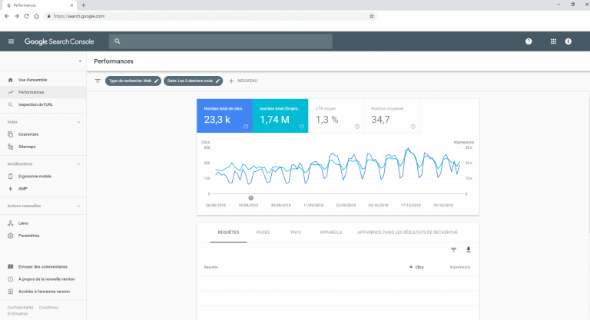Switch to the APPAREILS tab
The image size is (590, 320).
(331, 233)
